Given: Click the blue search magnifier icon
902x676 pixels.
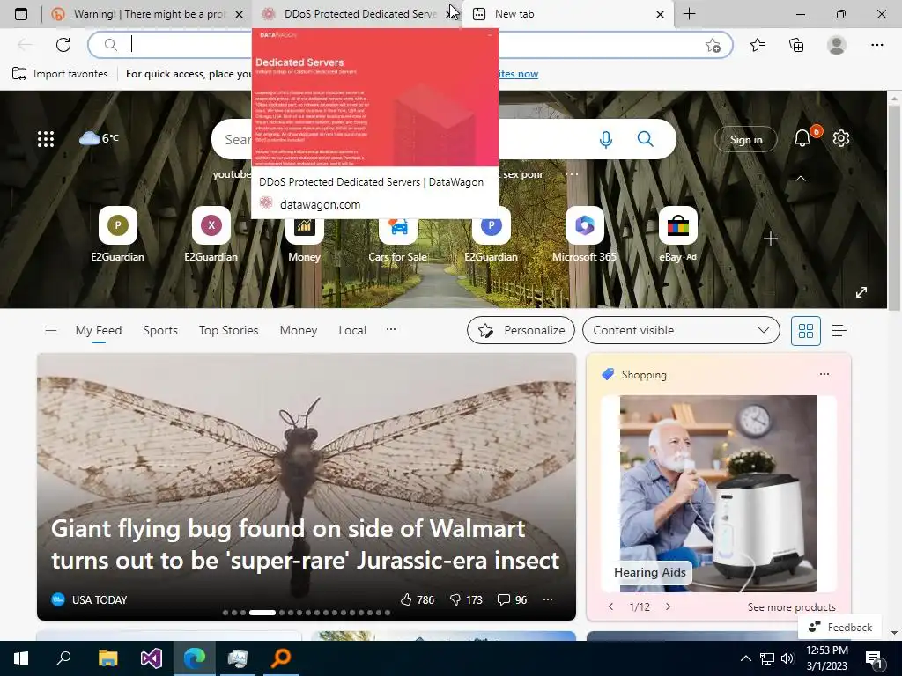Looking at the screenshot, I should point(646,138).
